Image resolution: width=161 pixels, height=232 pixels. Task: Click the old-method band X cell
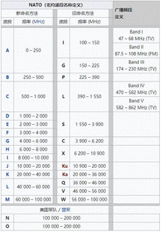(x=63, y=153)
